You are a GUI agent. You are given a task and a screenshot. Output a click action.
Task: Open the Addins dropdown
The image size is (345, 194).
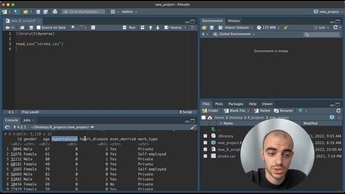[x=129, y=12]
